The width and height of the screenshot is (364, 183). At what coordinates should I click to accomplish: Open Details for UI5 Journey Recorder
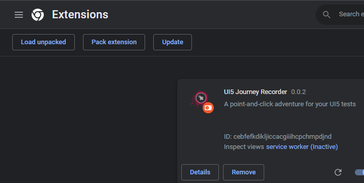[x=200, y=172]
